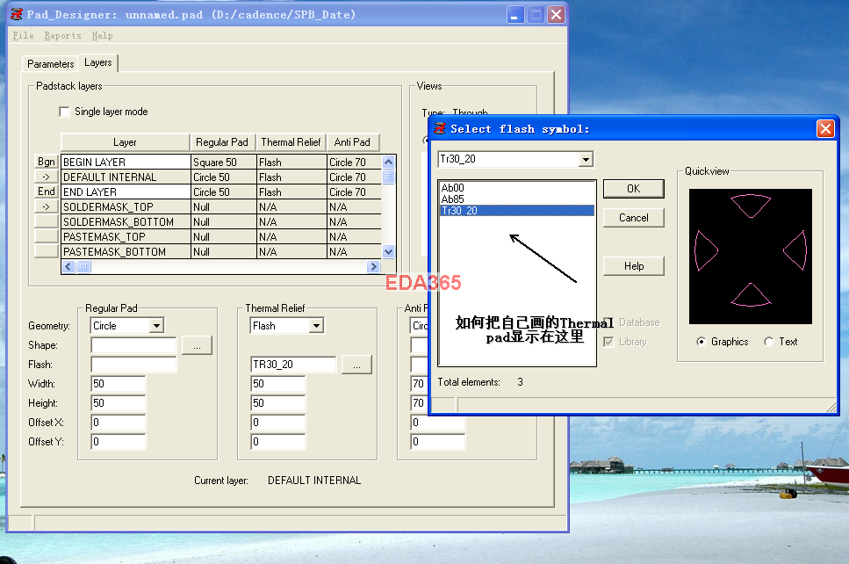Open Thermal Relief flash browse button
This screenshot has width=849, height=564.
point(356,365)
